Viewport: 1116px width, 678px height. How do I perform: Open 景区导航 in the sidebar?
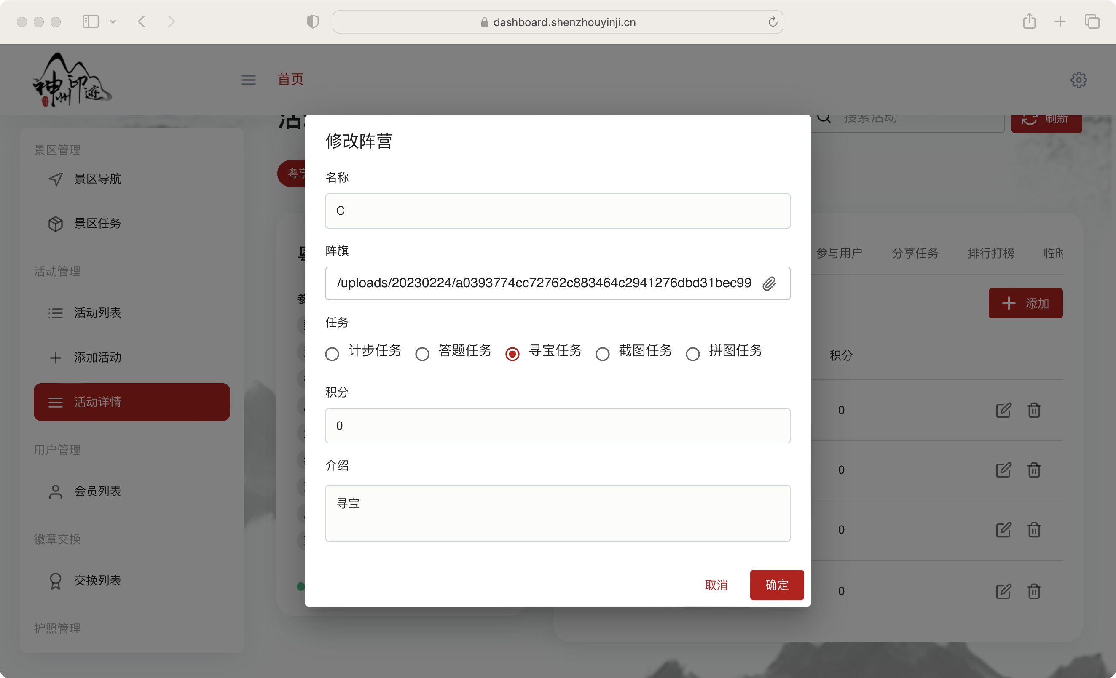tap(97, 179)
